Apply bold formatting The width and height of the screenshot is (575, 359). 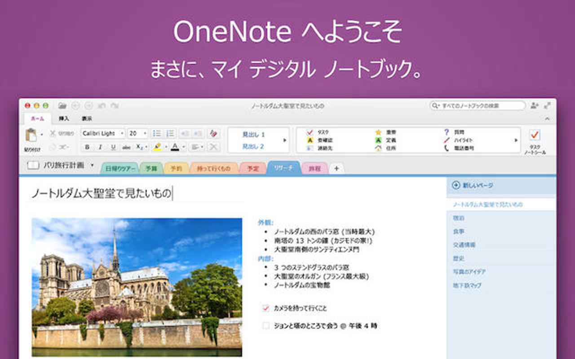pos(87,147)
